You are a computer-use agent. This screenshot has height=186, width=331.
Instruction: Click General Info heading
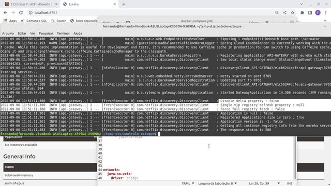[20, 157]
